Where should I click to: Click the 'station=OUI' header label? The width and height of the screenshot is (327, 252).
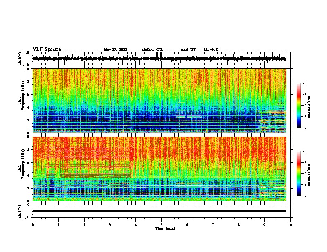click(x=153, y=49)
